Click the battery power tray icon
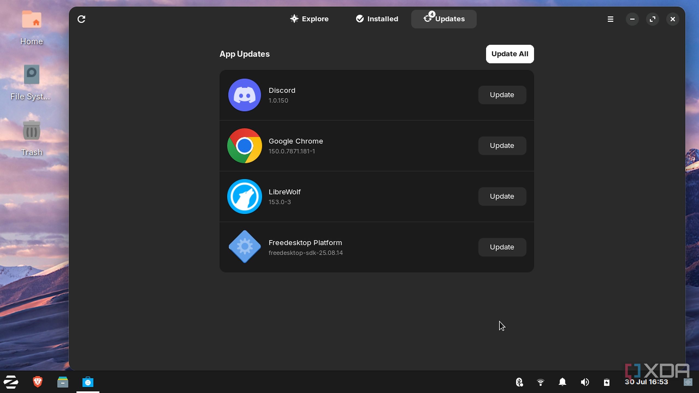The image size is (699, 393). [x=606, y=382]
